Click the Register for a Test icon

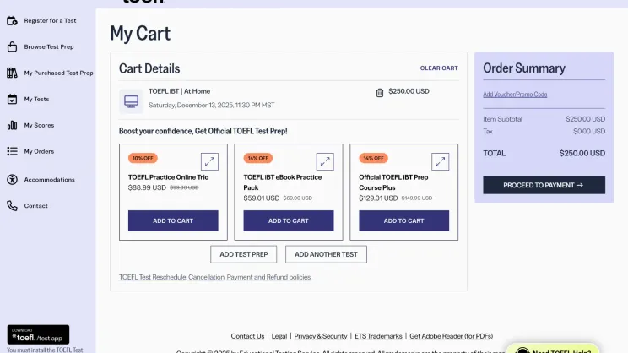click(x=12, y=19)
